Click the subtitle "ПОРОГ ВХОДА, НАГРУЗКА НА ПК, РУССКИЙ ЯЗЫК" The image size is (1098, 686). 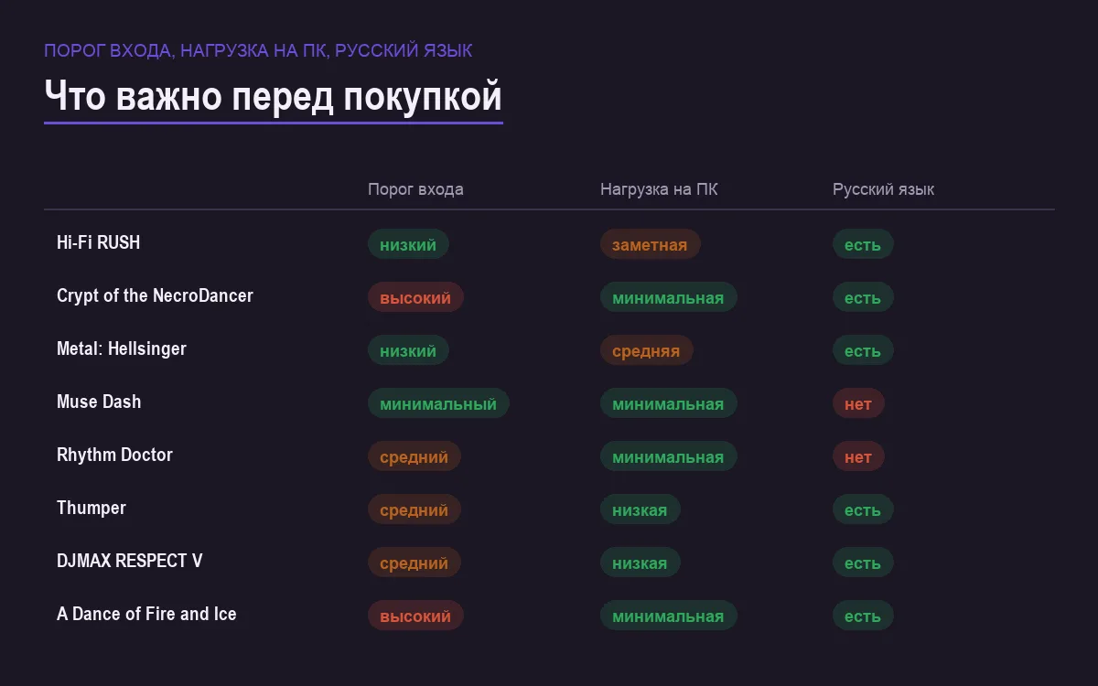258,50
